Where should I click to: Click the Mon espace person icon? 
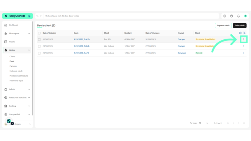(x=6, y=34)
